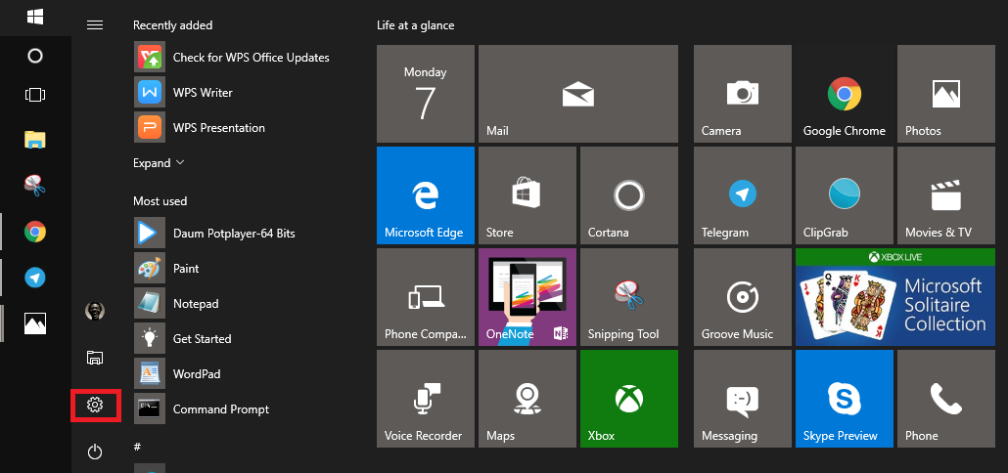Open the Store tile
Screen dimensions: 1008x473
[x=527, y=195]
